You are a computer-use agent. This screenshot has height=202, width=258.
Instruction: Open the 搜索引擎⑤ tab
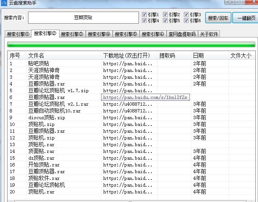126,34
